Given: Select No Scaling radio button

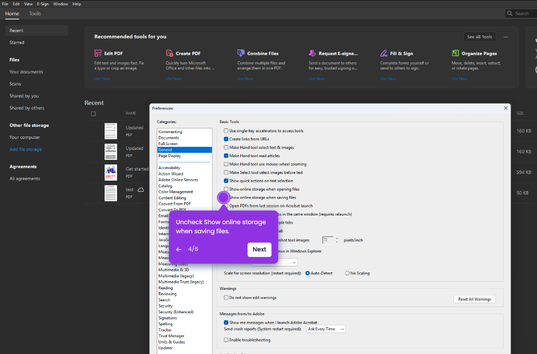Looking at the screenshot, I should [347, 273].
